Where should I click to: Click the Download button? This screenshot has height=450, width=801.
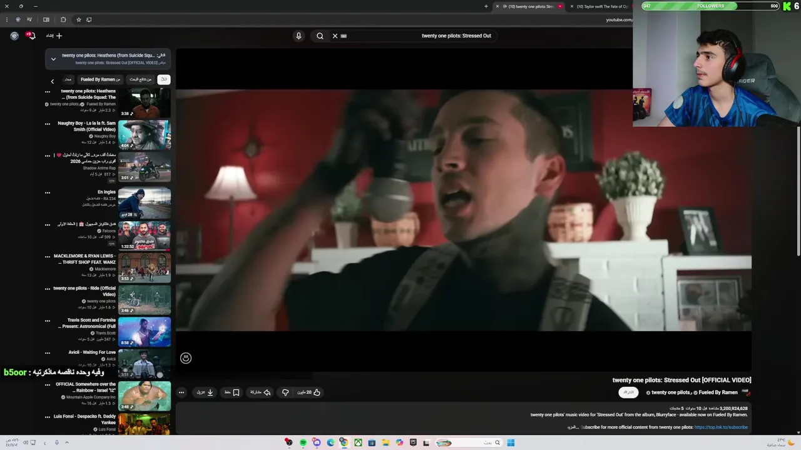pos(205,392)
